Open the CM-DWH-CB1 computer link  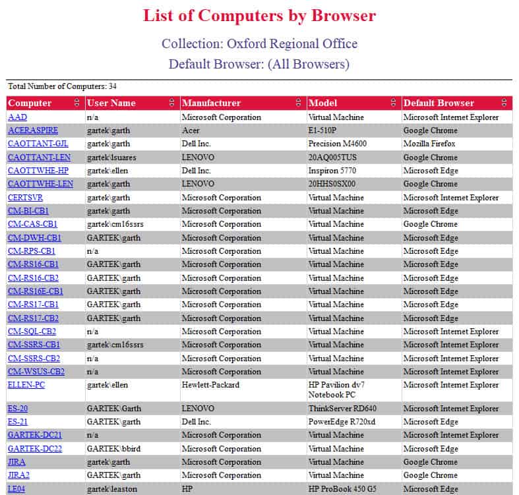[34, 238]
